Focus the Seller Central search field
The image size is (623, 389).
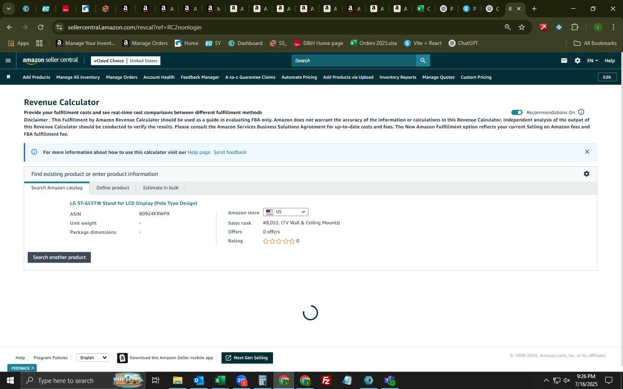pos(354,61)
